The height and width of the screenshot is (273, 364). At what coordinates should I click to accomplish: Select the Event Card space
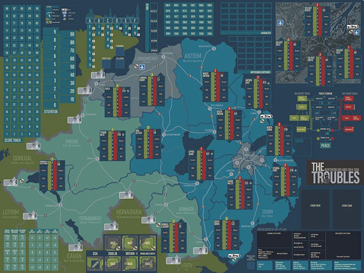pos(346,209)
